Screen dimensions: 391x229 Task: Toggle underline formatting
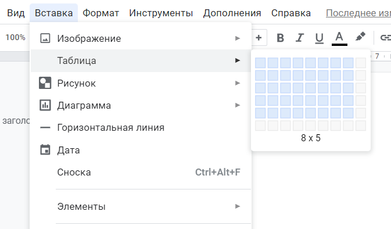pos(319,38)
